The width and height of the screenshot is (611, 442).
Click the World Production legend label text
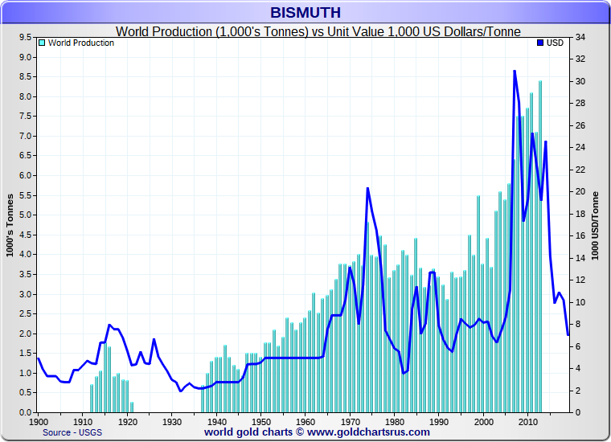coord(81,43)
